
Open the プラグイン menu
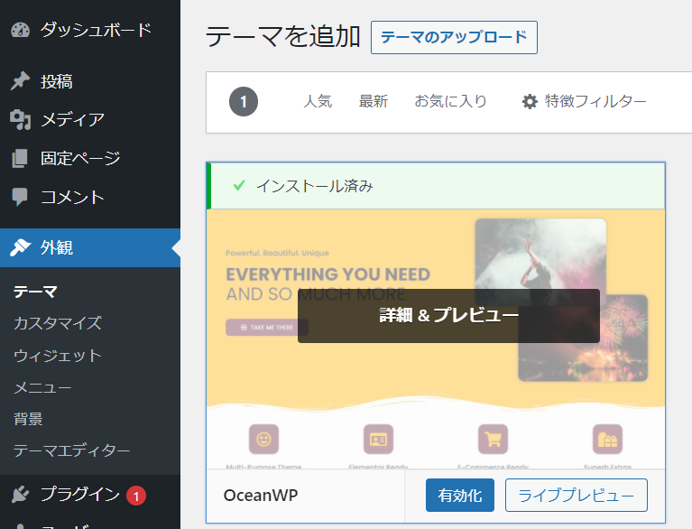coord(90,495)
